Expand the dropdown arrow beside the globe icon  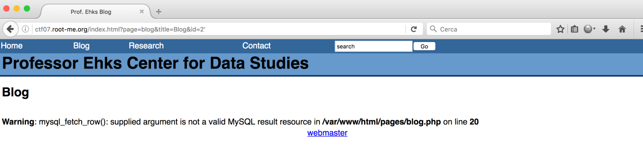(595, 29)
